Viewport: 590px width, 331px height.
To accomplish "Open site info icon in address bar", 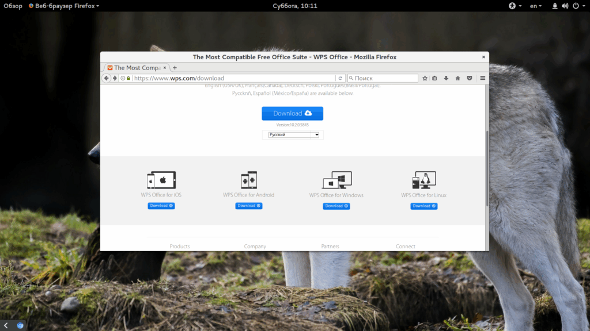I will coord(123,78).
